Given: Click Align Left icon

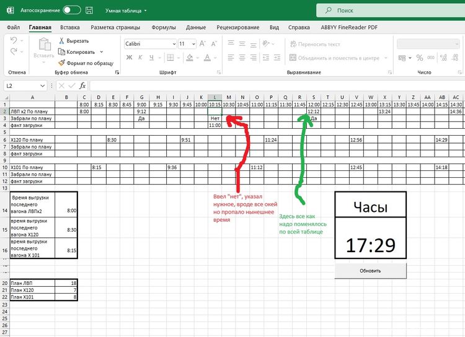Looking at the screenshot, I should (x=231, y=58).
